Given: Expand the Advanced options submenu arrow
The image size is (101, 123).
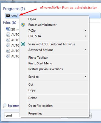Looking at the screenshot, I should coord(85,50).
